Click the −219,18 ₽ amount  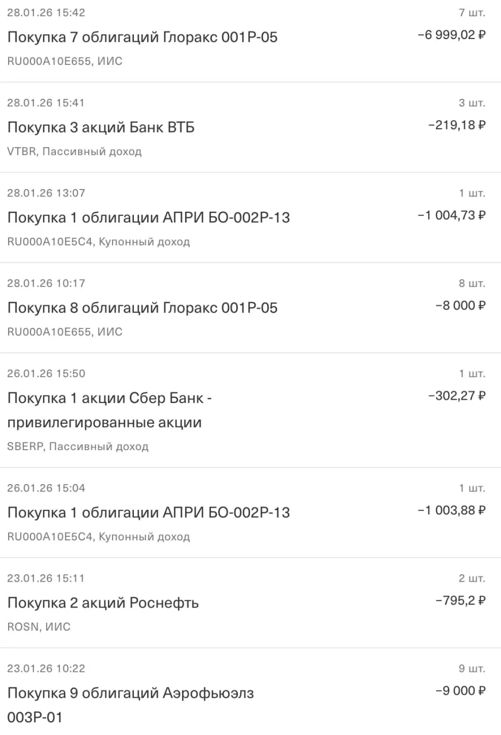pos(457,125)
